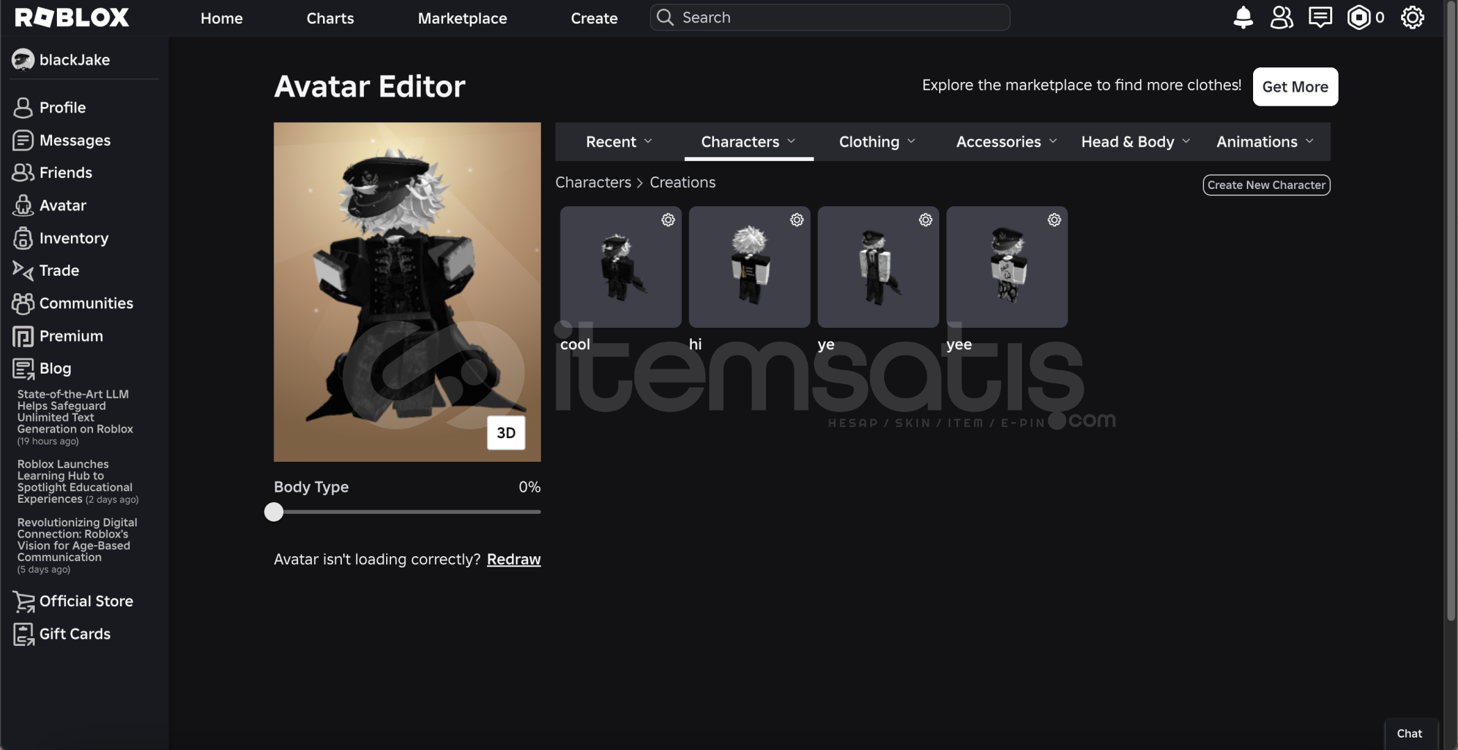1458x750 pixels.
Task: Open settings gear on yee character
Action: click(x=1054, y=219)
